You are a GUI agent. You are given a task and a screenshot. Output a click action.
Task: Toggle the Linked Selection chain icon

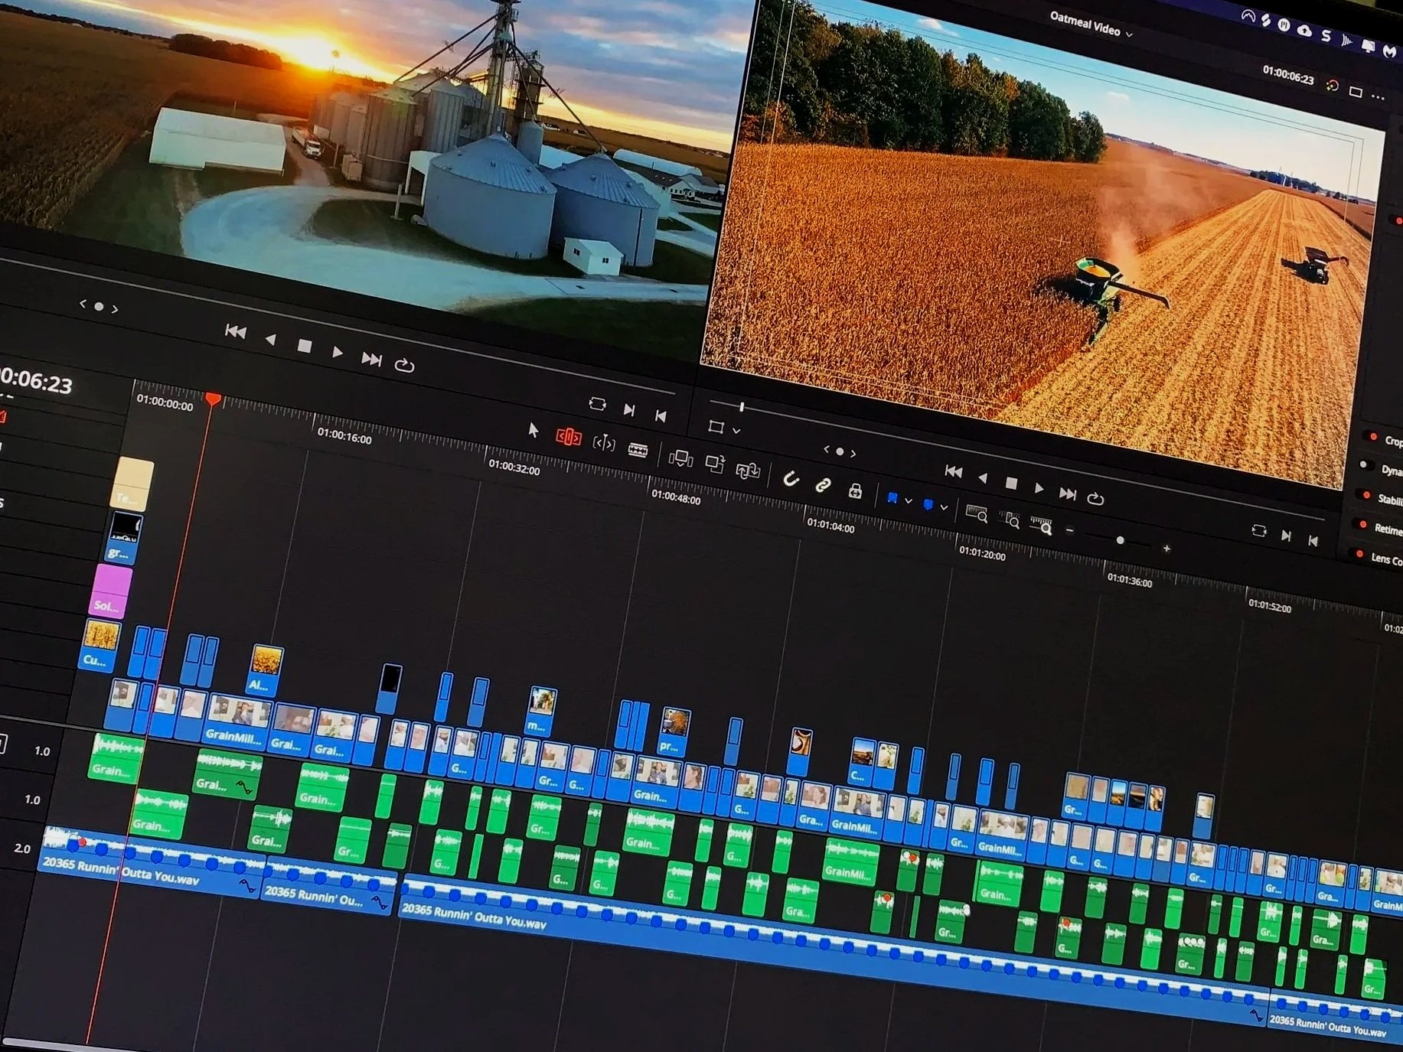point(823,484)
